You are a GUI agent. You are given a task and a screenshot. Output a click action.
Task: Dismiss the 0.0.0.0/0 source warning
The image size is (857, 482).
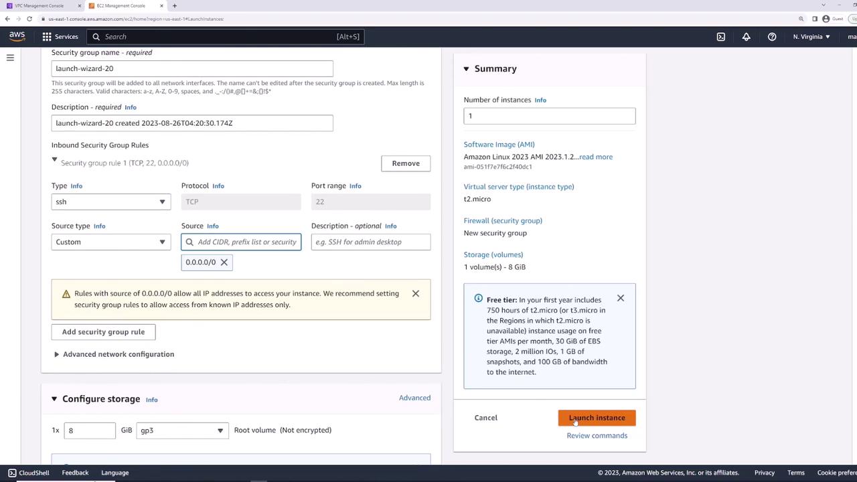(416, 293)
